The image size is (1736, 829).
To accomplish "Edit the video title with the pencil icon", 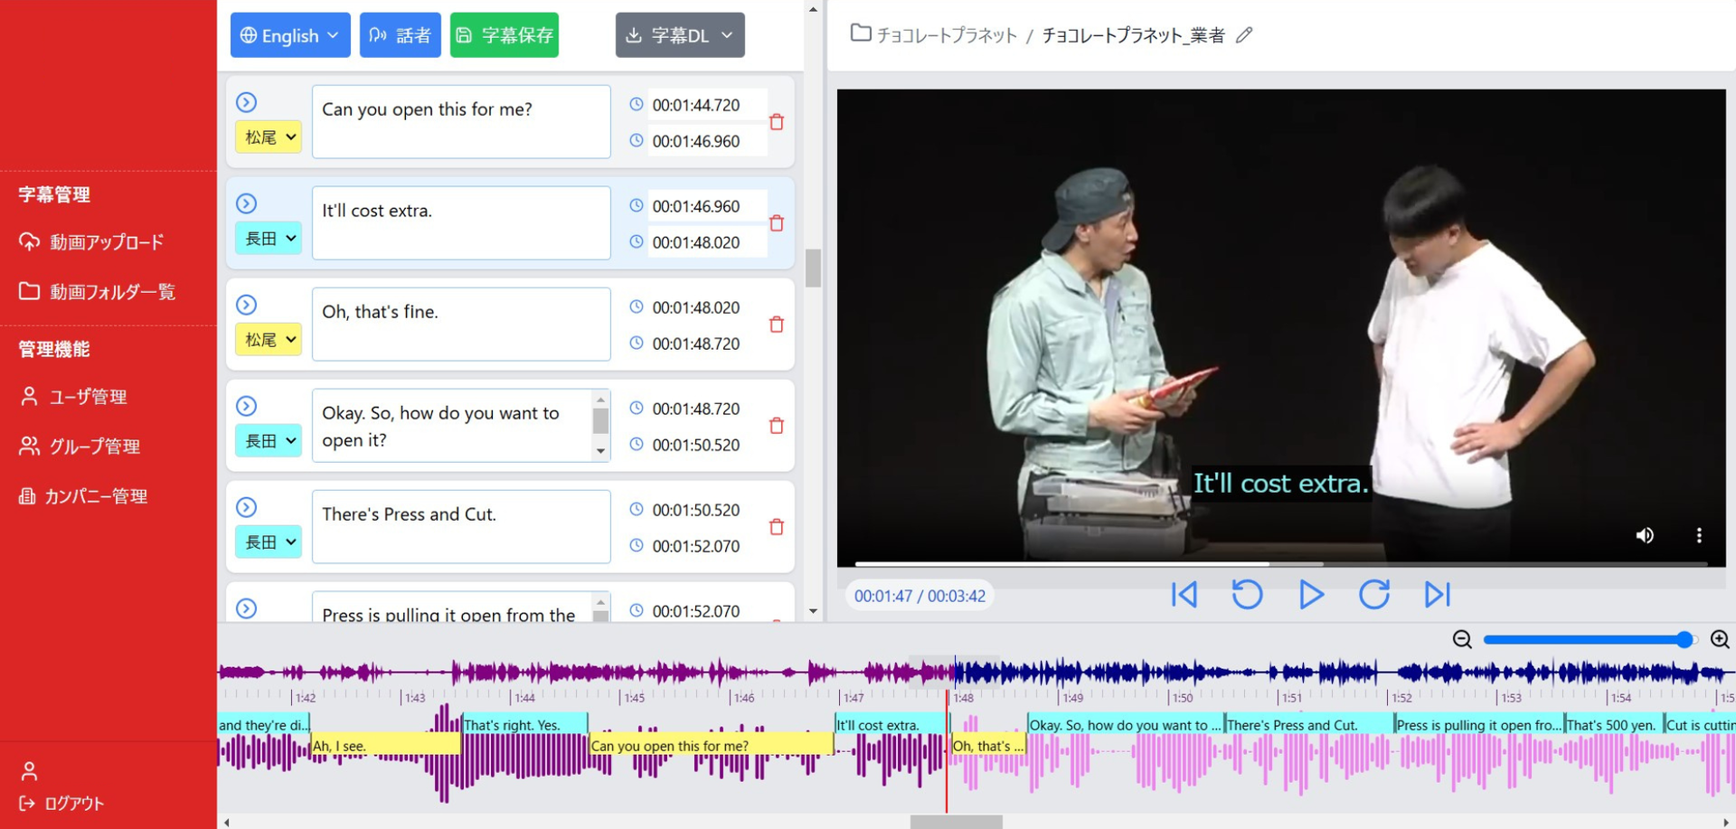I will point(1244,35).
